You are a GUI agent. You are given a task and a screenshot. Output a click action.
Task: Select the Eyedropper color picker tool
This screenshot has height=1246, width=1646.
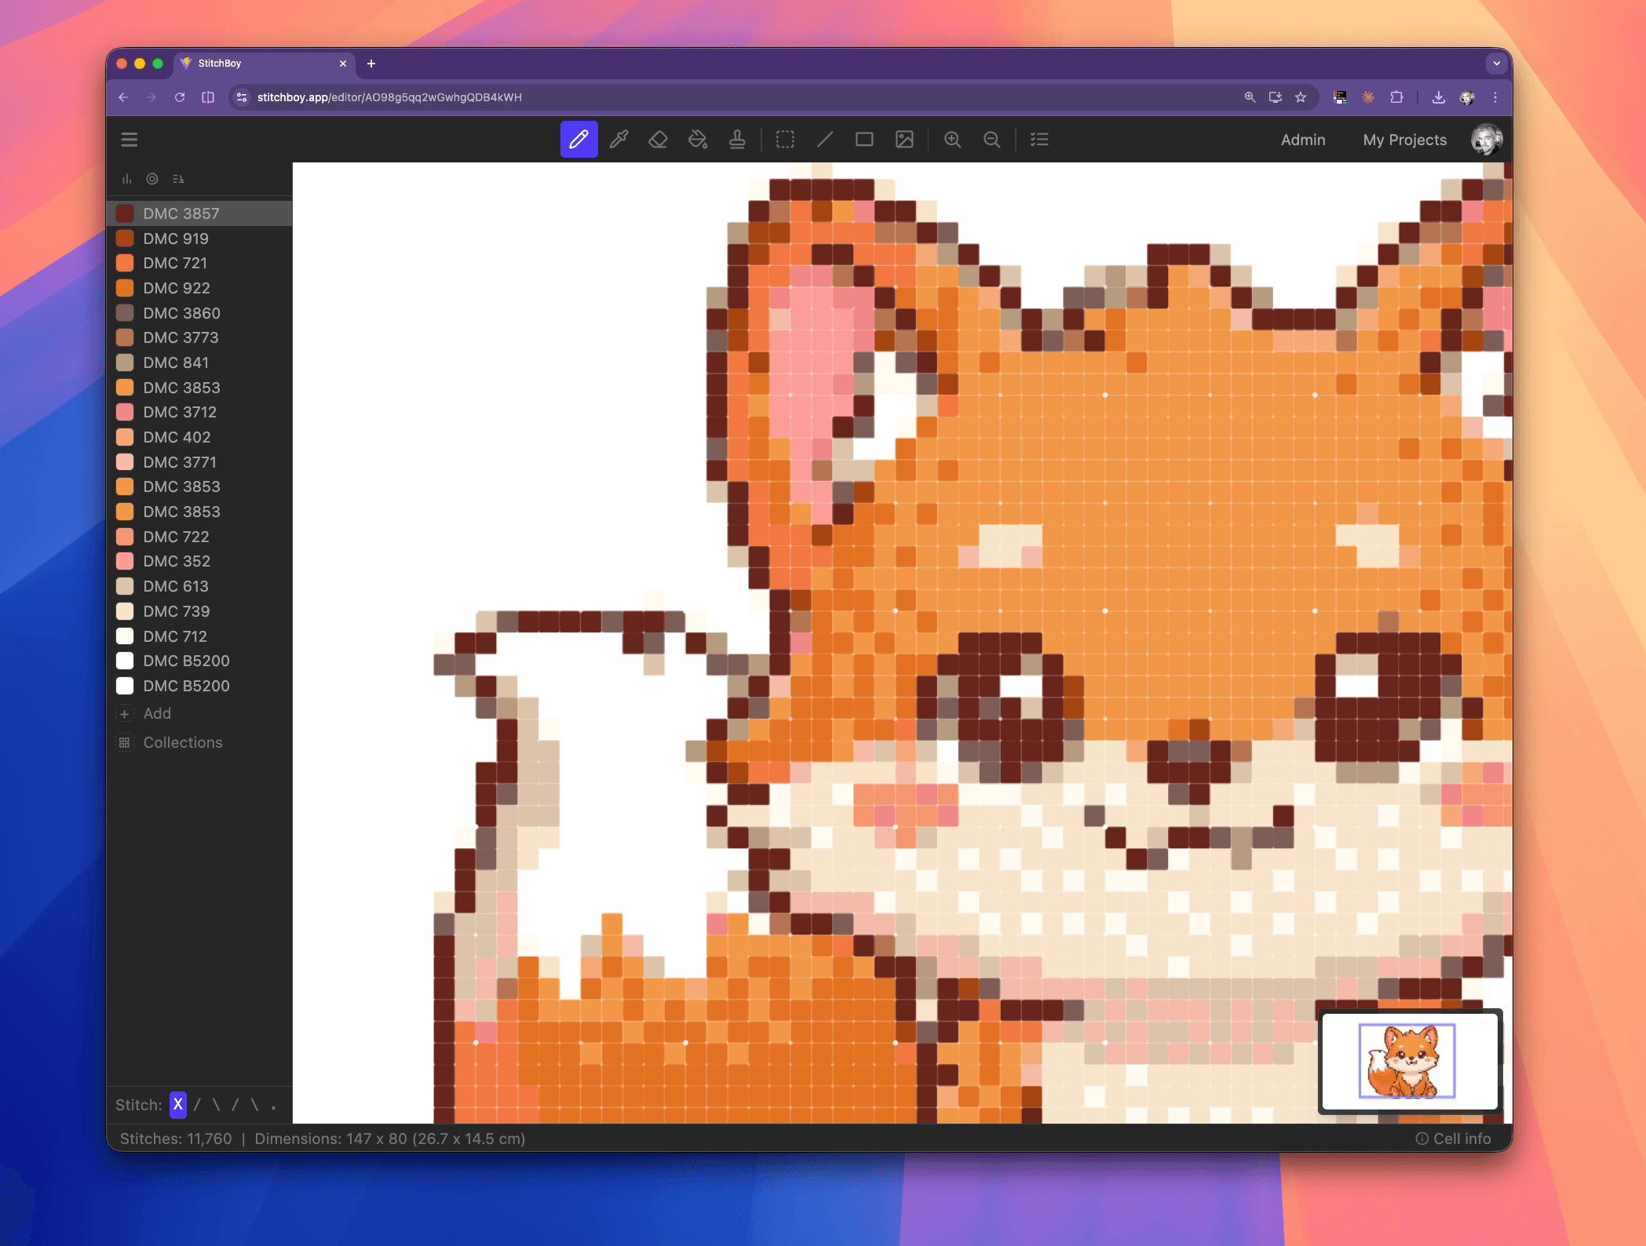point(619,140)
